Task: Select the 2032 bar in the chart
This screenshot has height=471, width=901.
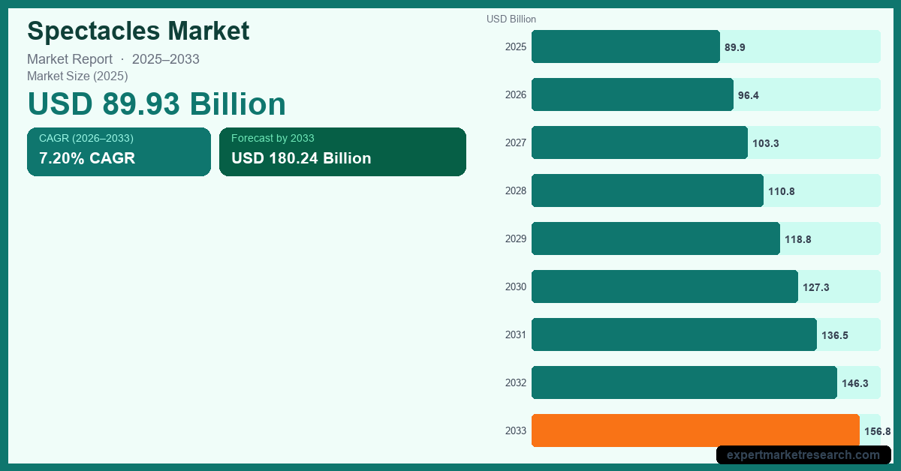Action: 684,382
